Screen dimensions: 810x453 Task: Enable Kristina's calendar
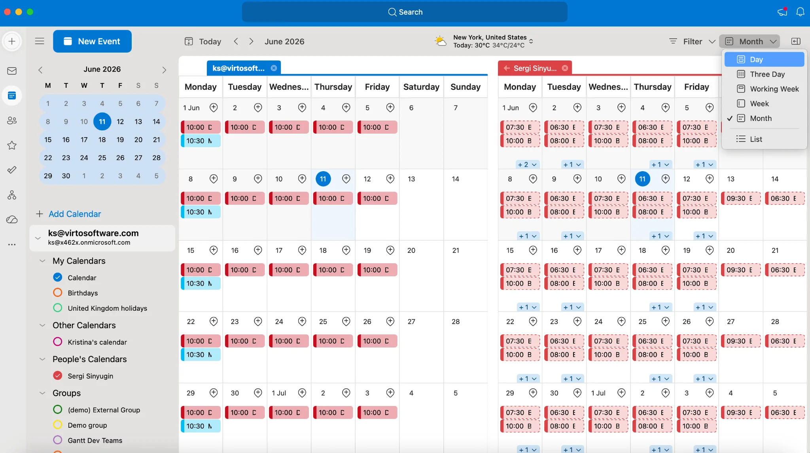point(58,342)
